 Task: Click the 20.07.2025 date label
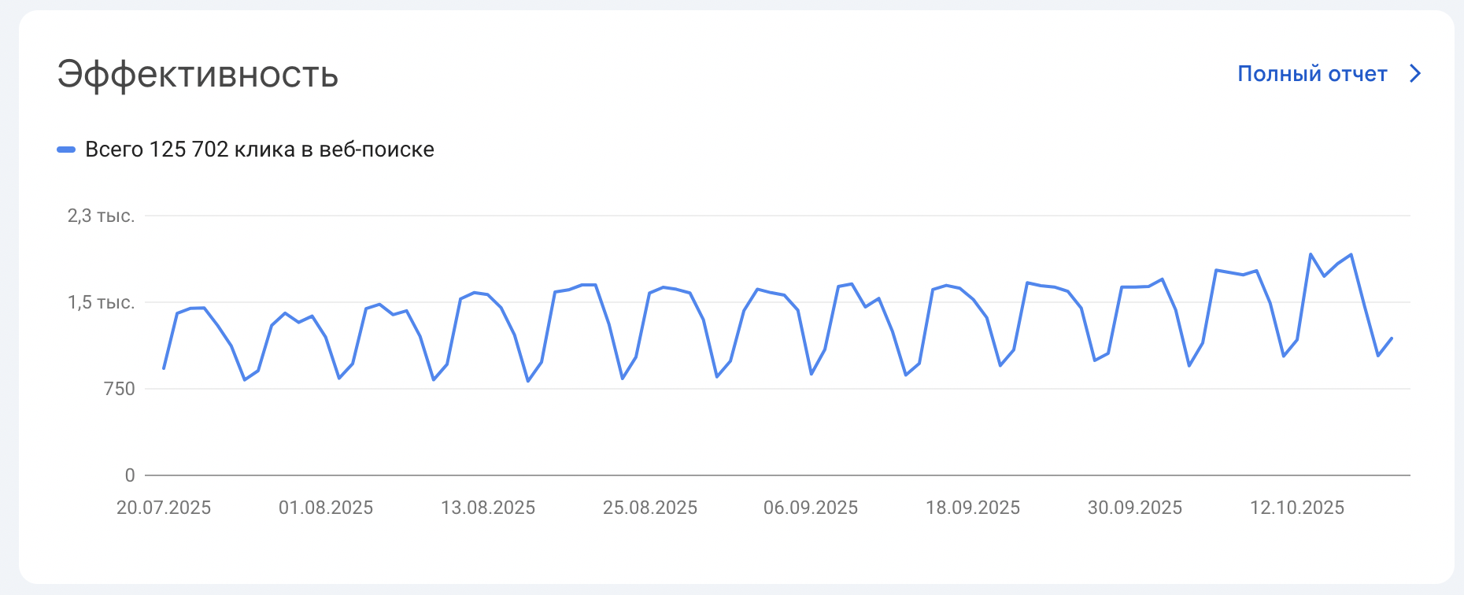164,508
